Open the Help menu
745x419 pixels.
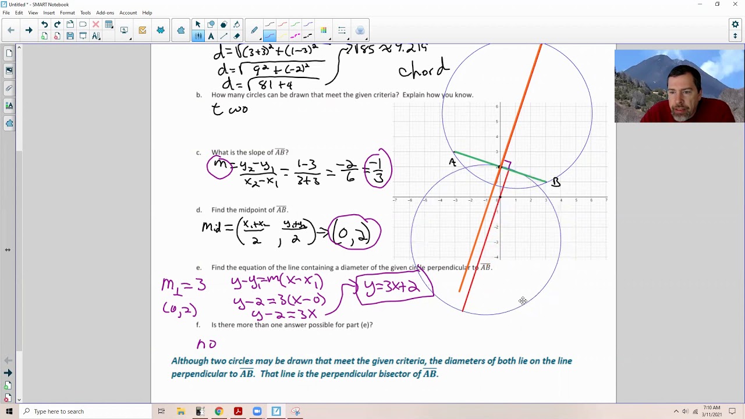(x=147, y=13)
